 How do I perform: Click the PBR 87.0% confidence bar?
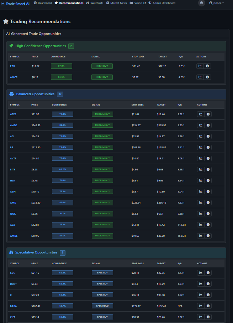[61, 66]
